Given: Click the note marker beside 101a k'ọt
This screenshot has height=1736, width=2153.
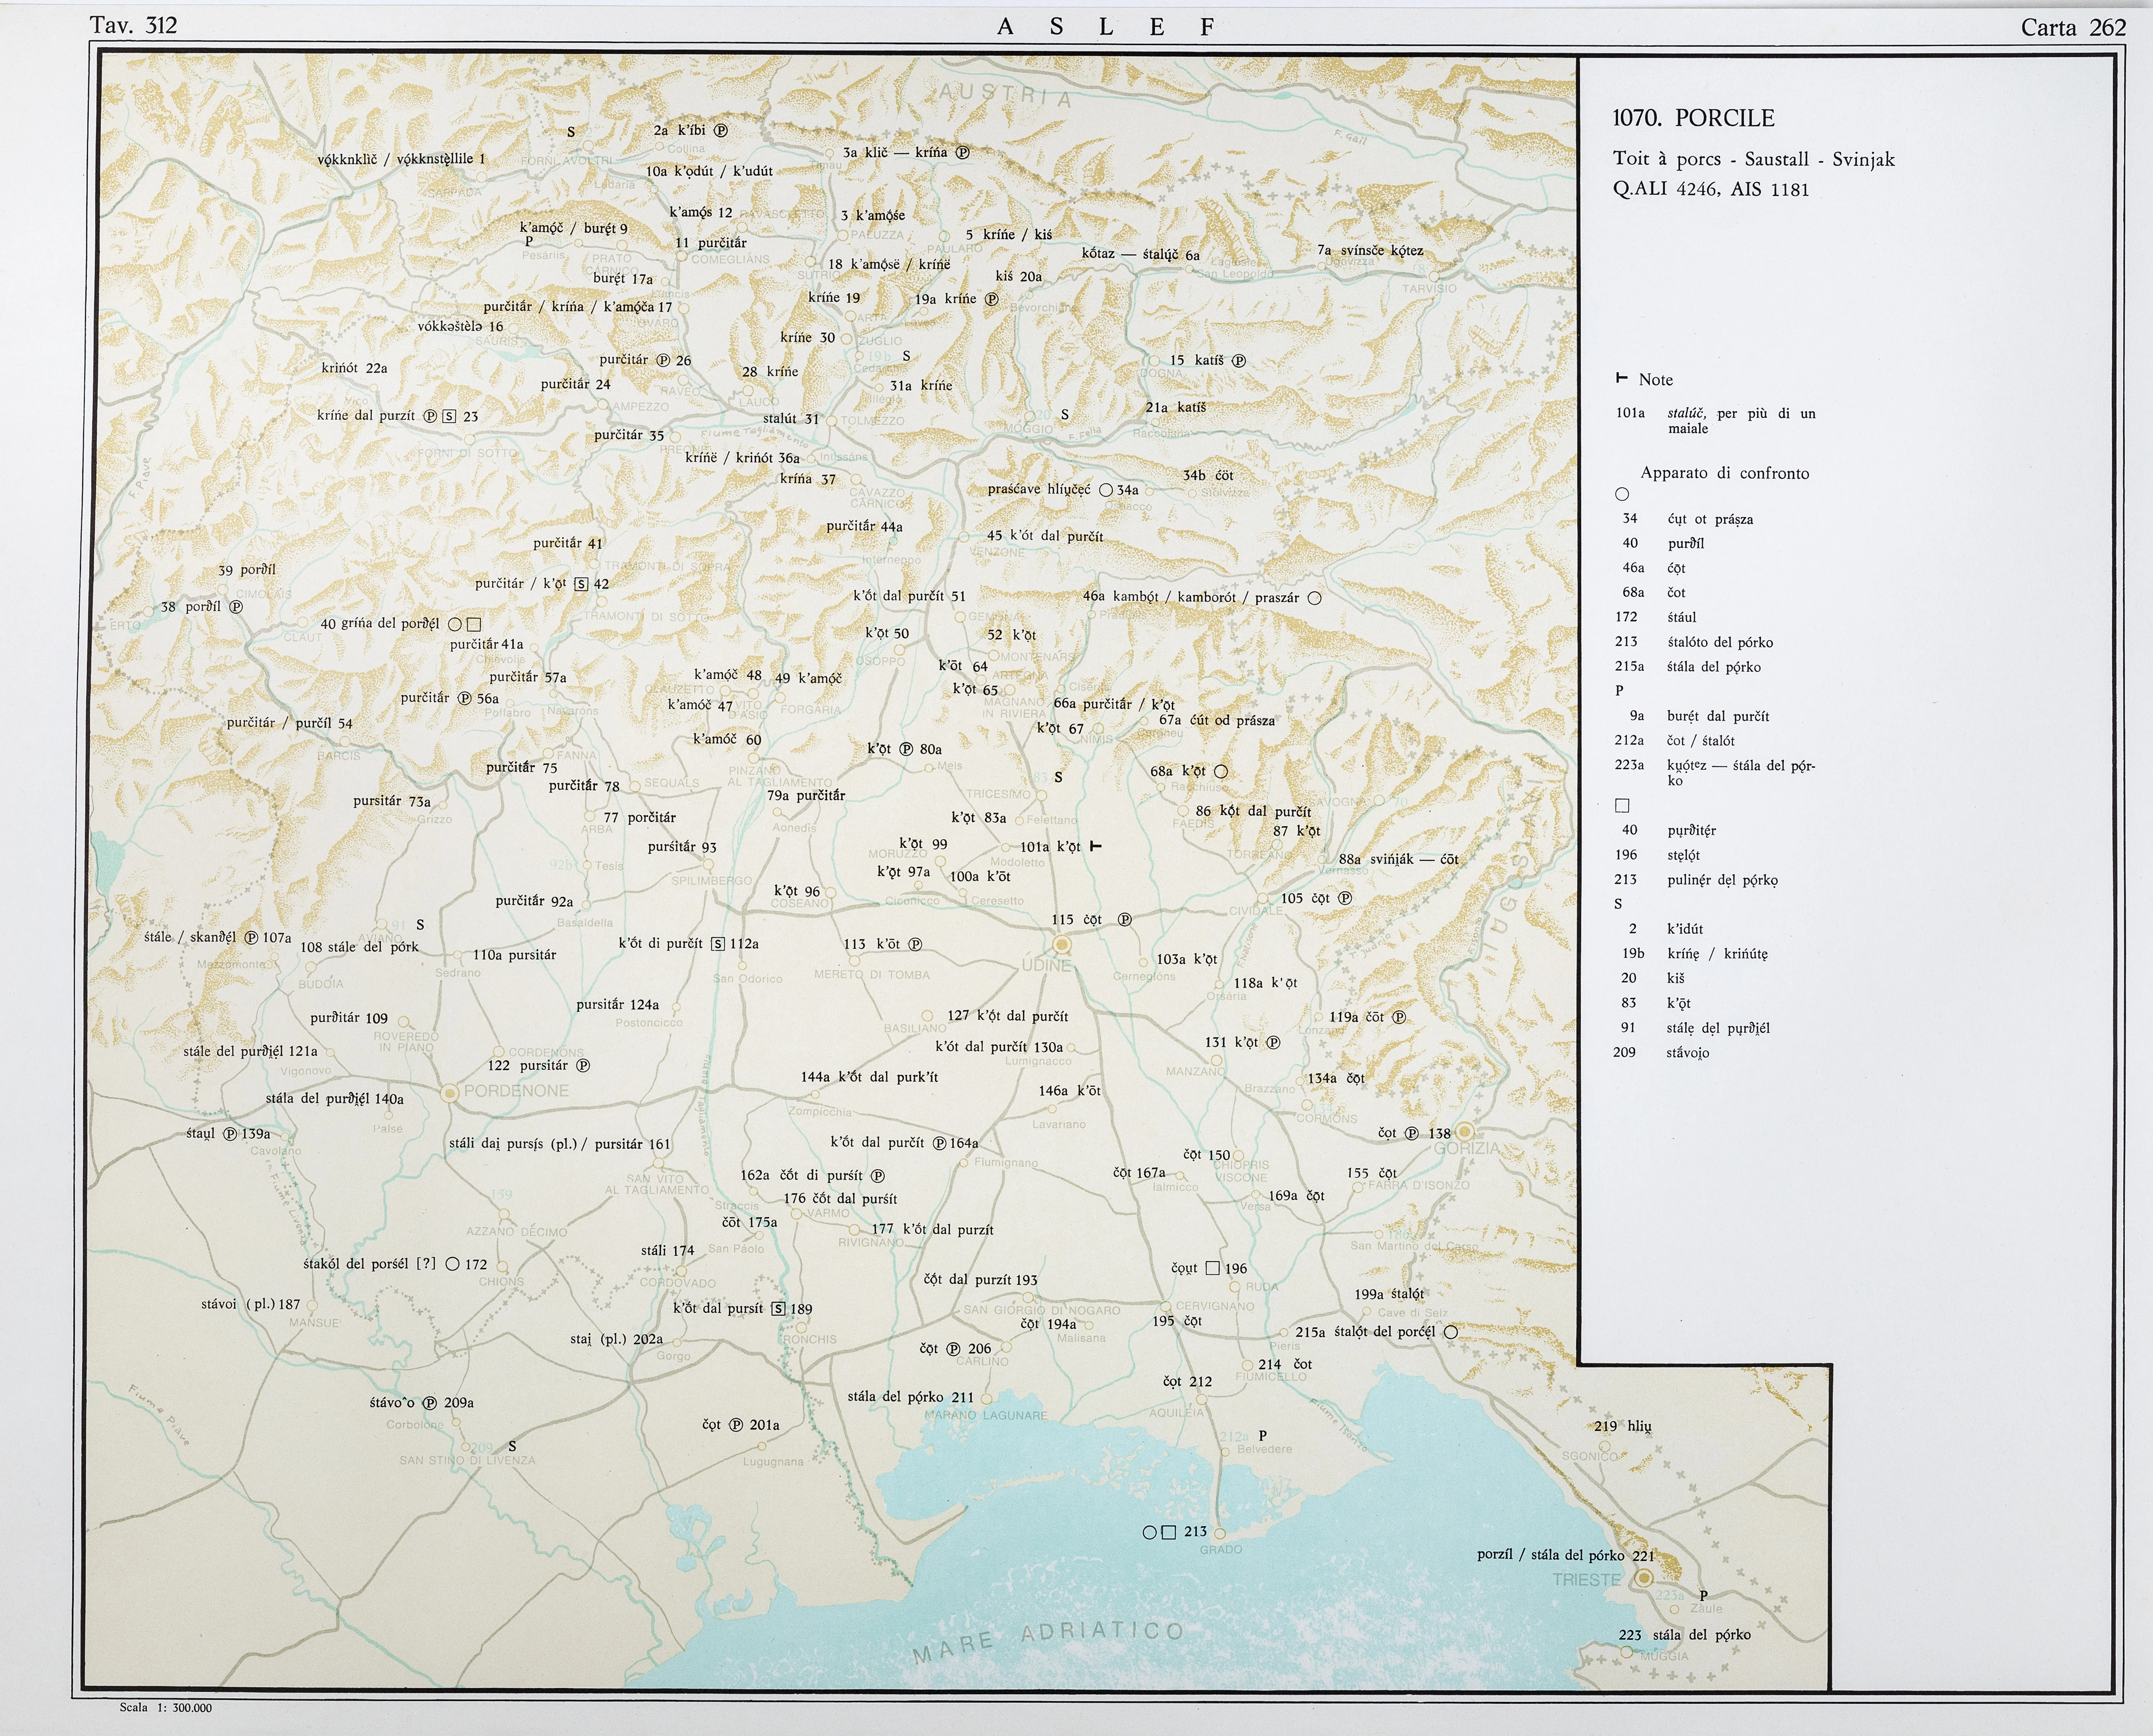Looking at the screenshot, I should click(1095, 846).
